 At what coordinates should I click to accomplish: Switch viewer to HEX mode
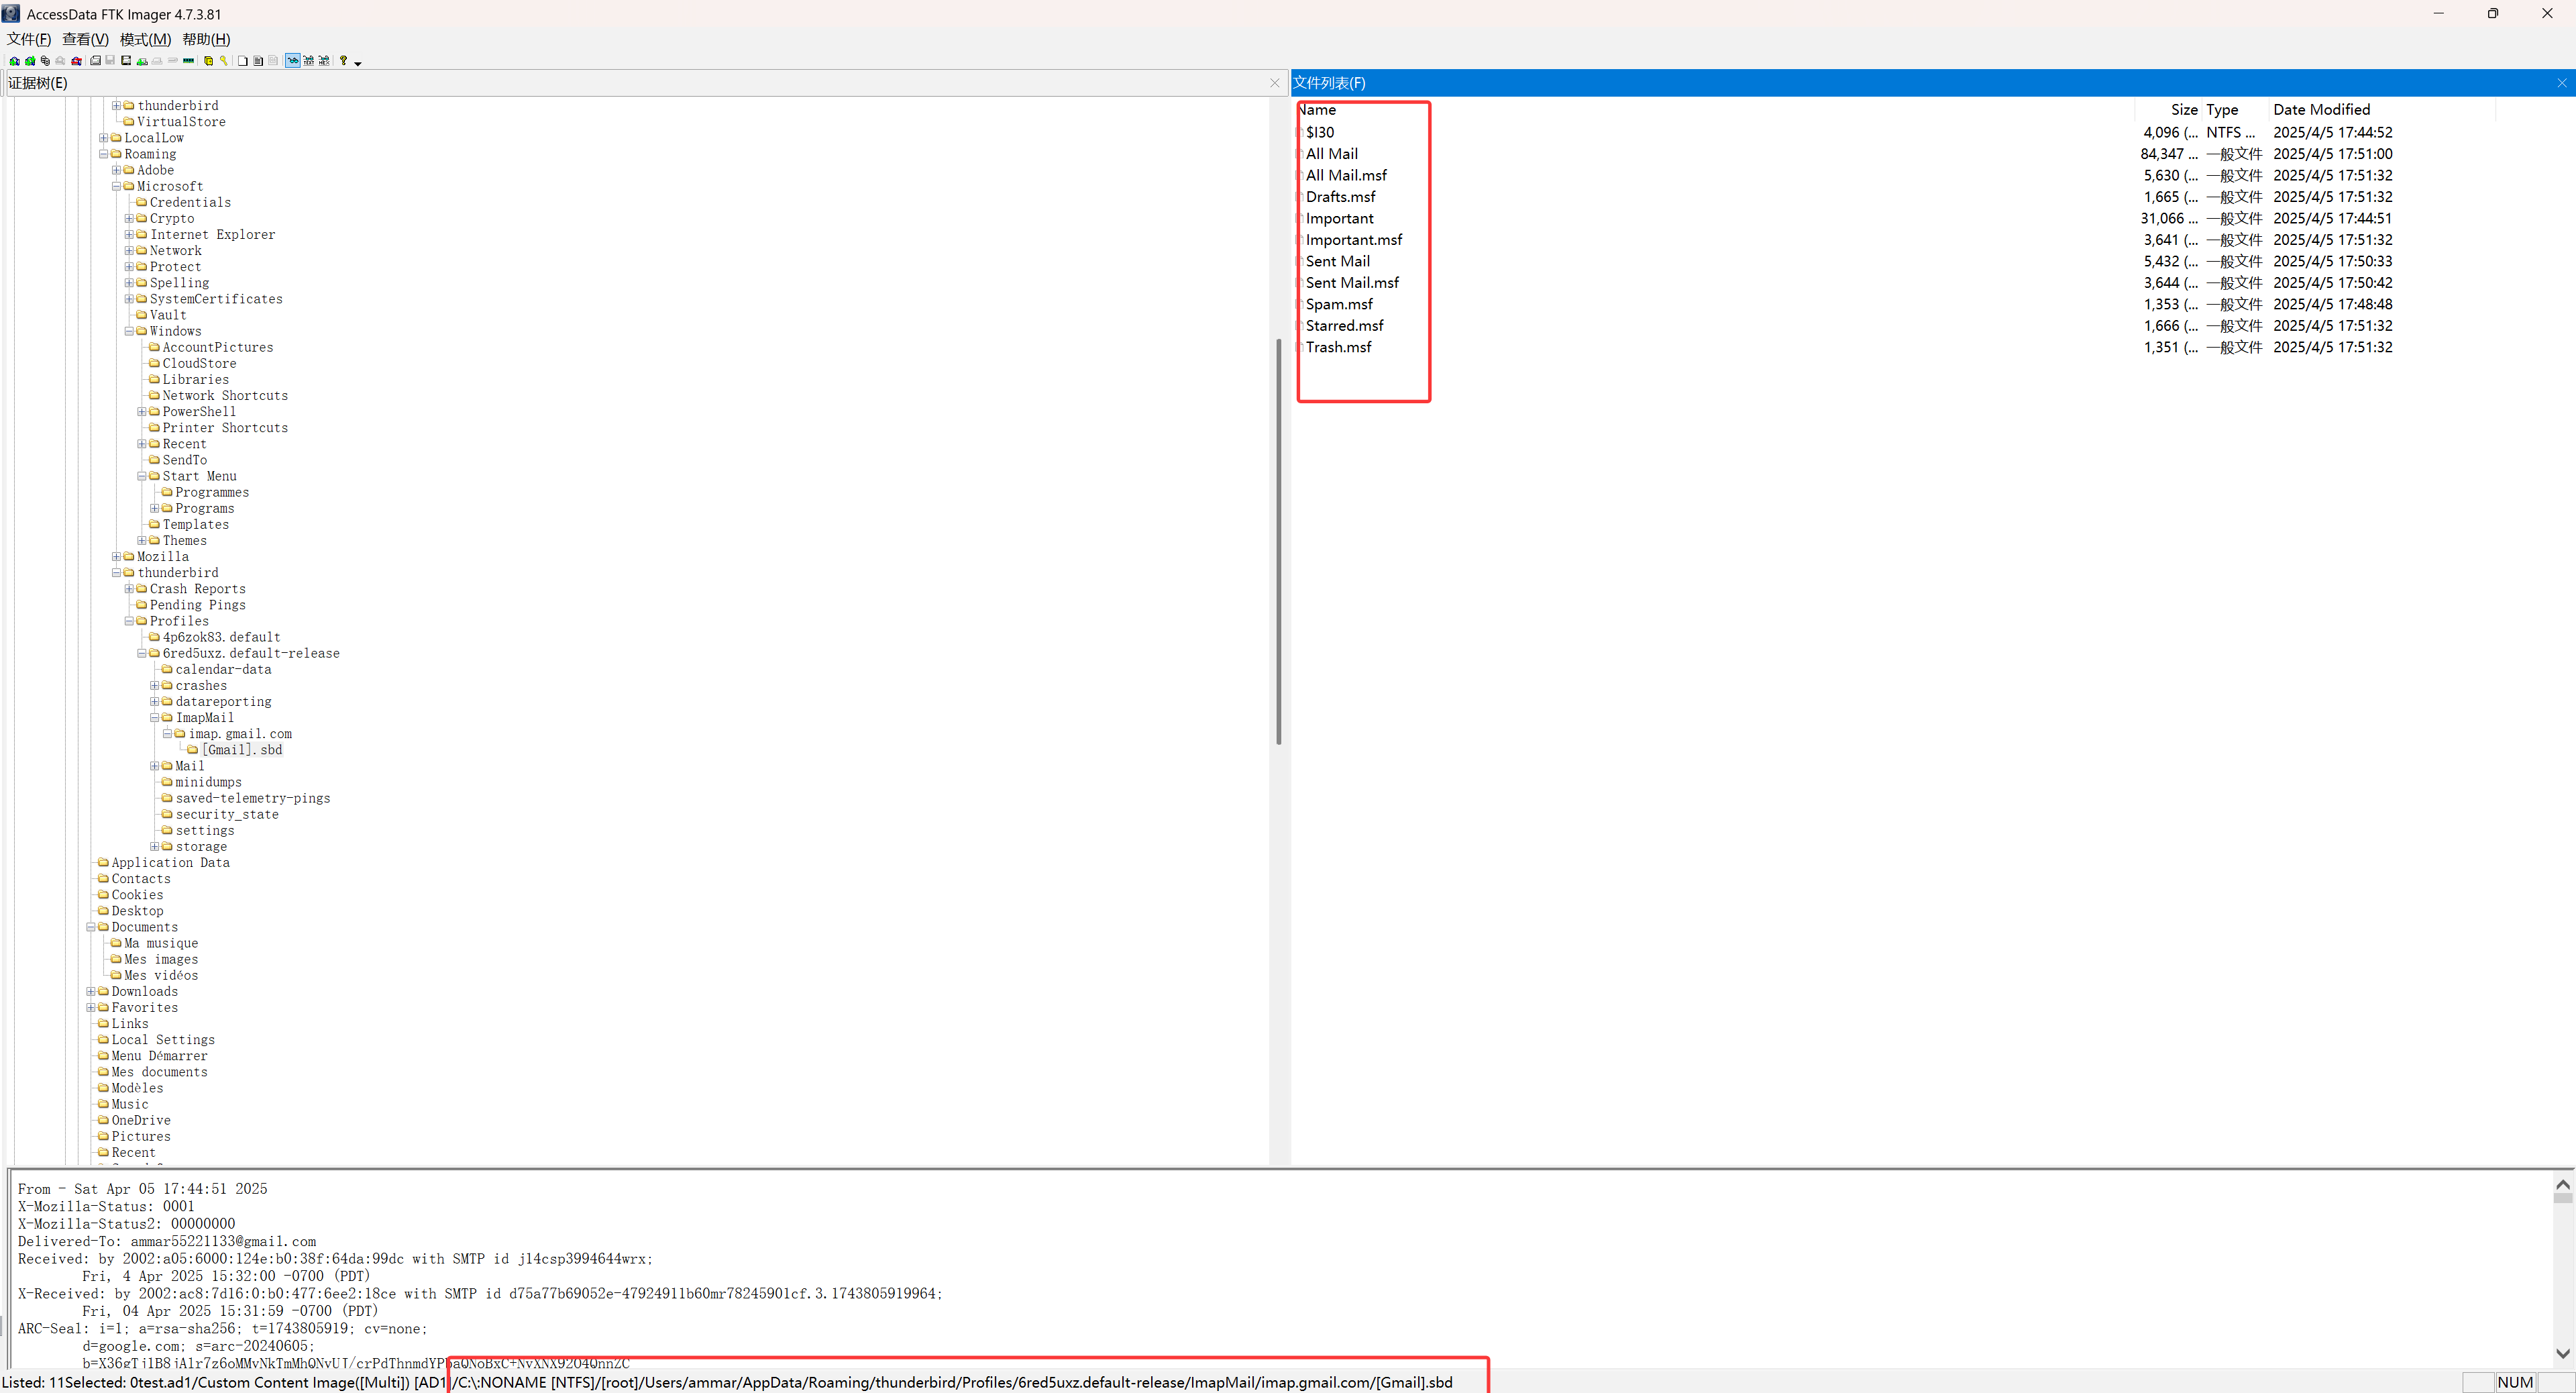pos(324,61)
